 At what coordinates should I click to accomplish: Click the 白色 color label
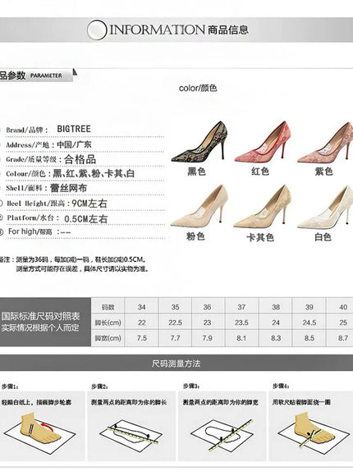[323, 237]
